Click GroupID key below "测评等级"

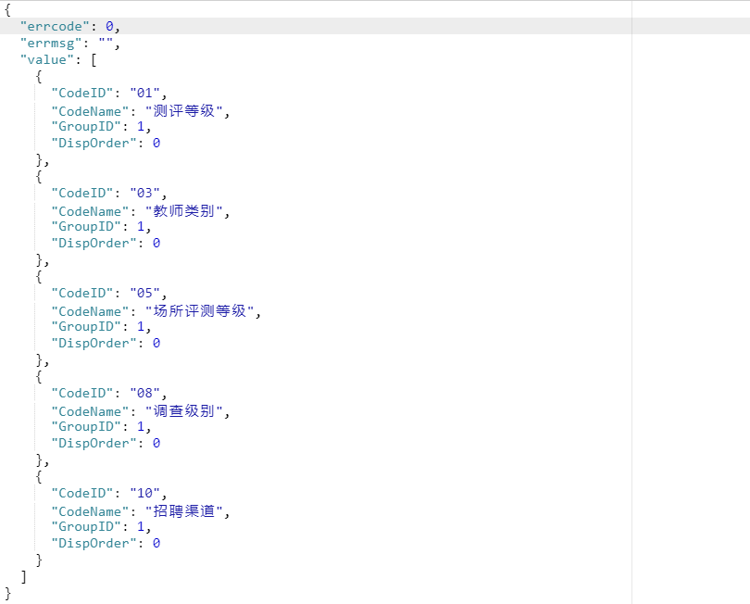[x=86, y=126]
